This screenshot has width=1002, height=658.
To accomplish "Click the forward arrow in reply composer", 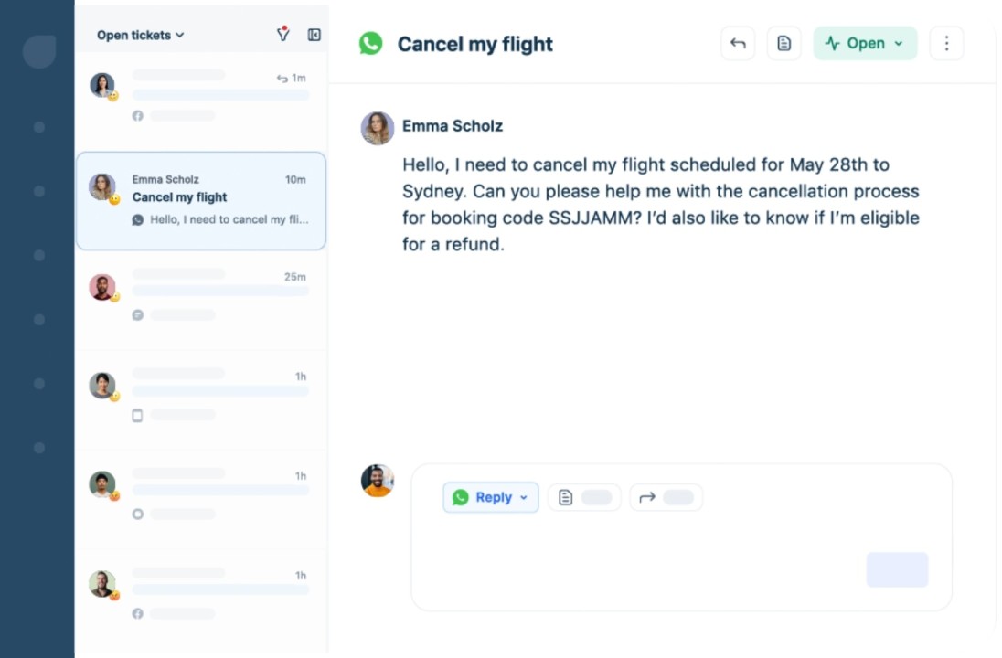I will [647, 497].
